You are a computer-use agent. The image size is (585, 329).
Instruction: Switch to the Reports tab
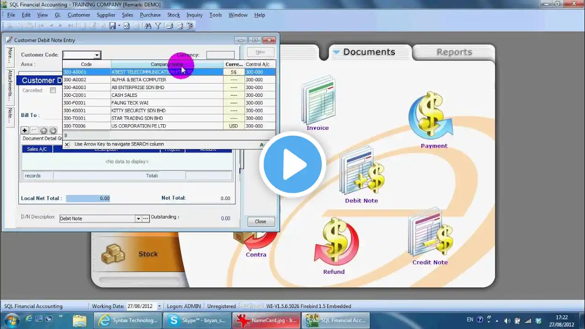[454, 52]
